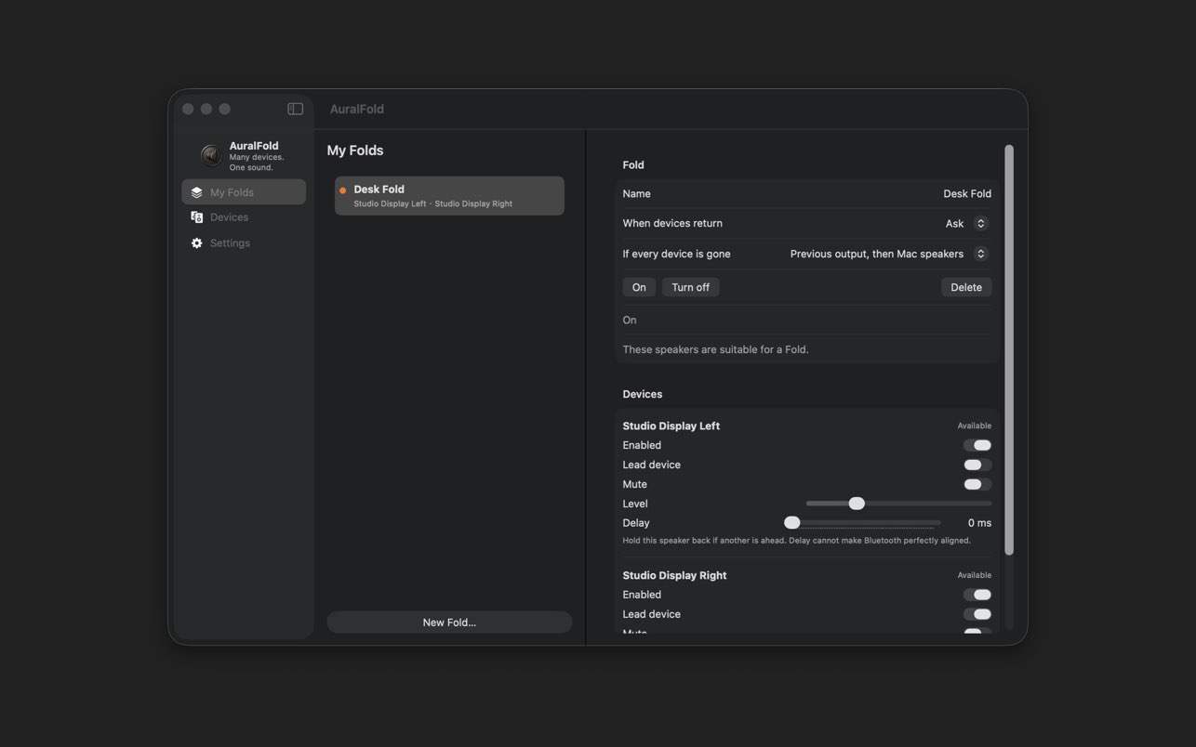Click the On status text below the buttons

pos(630,320)
